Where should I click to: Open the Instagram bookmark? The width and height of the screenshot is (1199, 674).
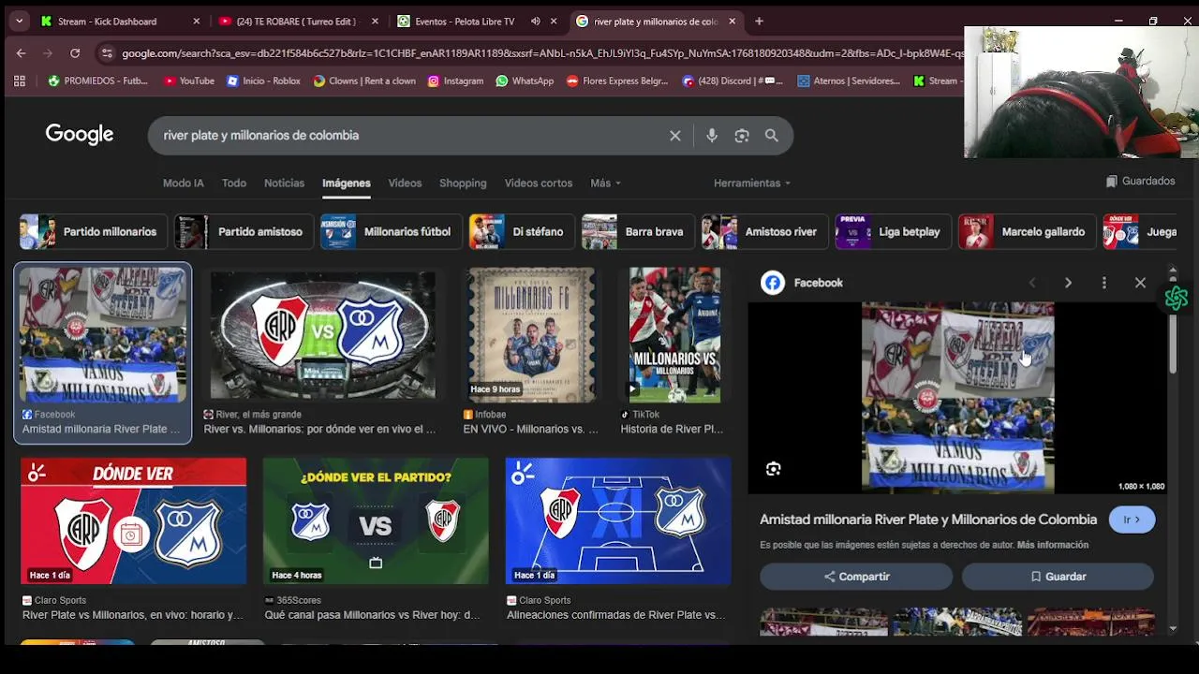455,81
